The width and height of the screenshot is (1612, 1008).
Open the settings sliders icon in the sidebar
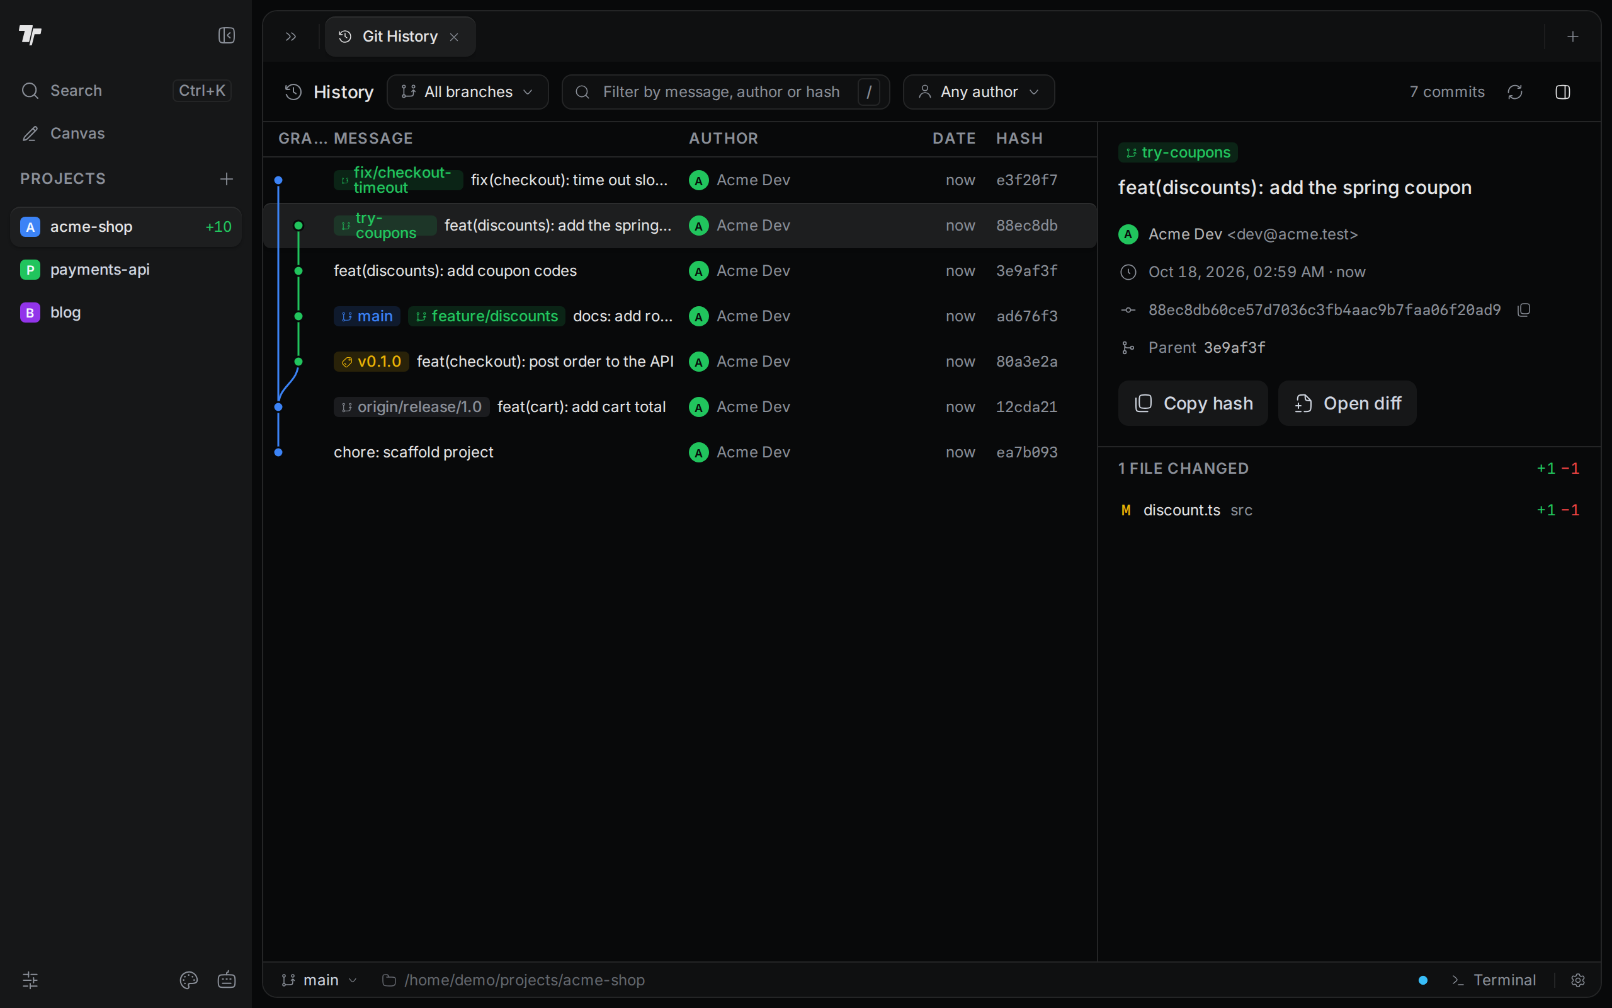[x=31, y=979]
